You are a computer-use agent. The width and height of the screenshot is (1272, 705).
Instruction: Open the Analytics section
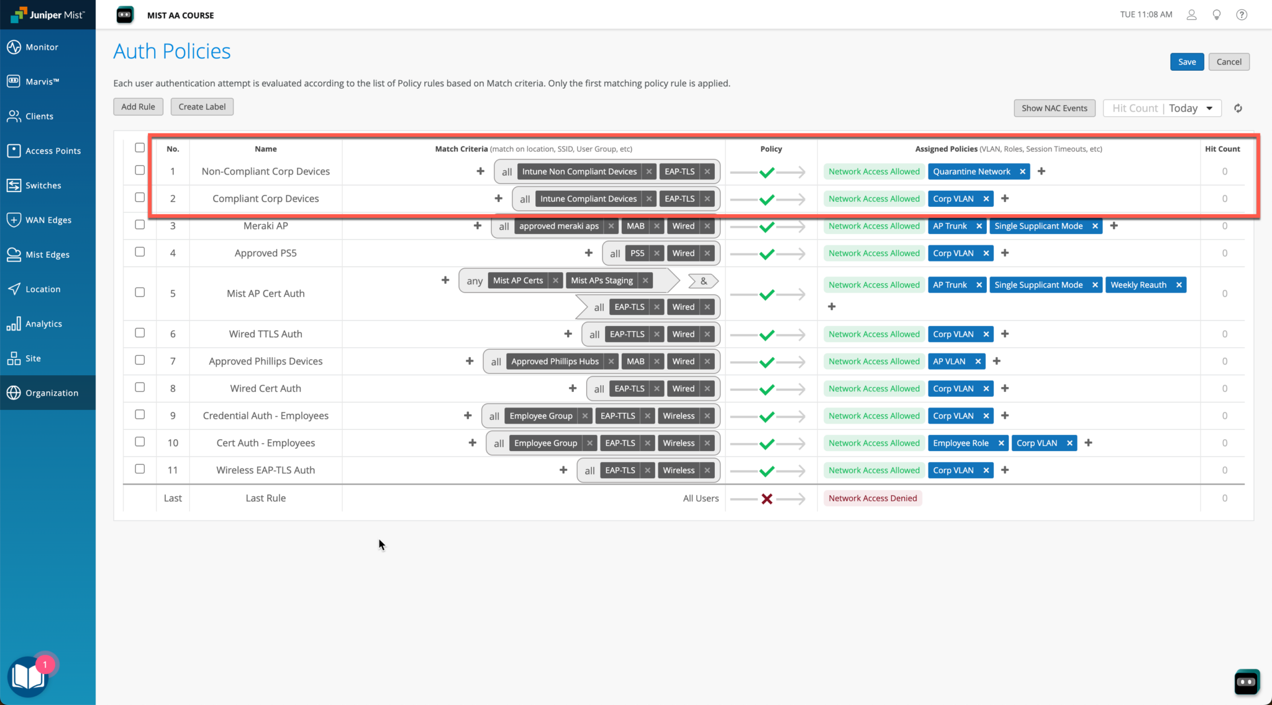click(x=44, y=323)
